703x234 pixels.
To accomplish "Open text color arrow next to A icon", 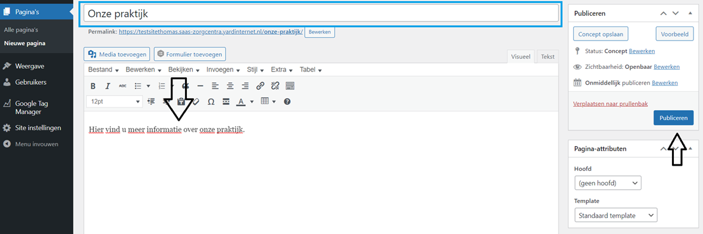I will [x=252, y=102].
